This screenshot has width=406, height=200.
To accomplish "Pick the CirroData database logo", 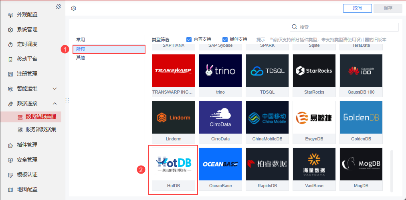I will point(220,117).
